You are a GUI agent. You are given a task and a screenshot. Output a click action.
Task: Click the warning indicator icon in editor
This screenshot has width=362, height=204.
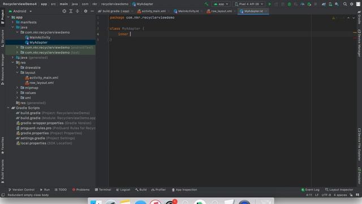point(333,18)
